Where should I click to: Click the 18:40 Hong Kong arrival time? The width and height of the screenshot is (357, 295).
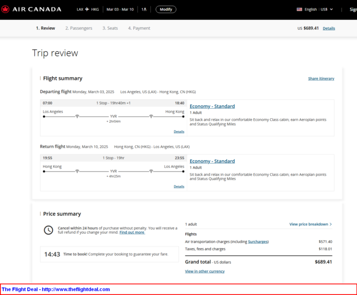coord(180,103)
